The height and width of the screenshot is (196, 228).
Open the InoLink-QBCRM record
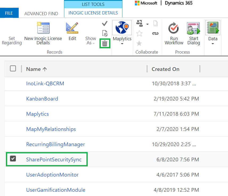click(x=45, y=84)
